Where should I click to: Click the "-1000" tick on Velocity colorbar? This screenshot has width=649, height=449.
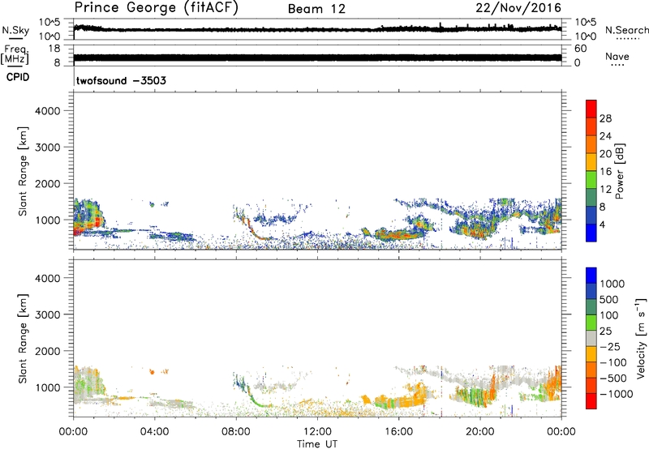617,394
